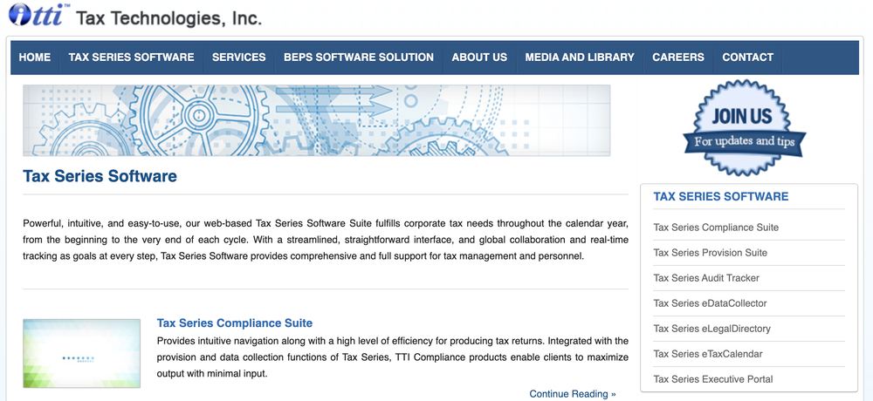Click the paragraph starting "Powerful, intuitive"
Screen dimensions: 873x401
click(326, 241)
